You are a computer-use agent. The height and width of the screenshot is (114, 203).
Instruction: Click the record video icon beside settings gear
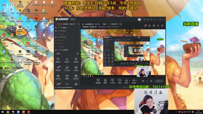pyautogui.click(x=143, y=81)
